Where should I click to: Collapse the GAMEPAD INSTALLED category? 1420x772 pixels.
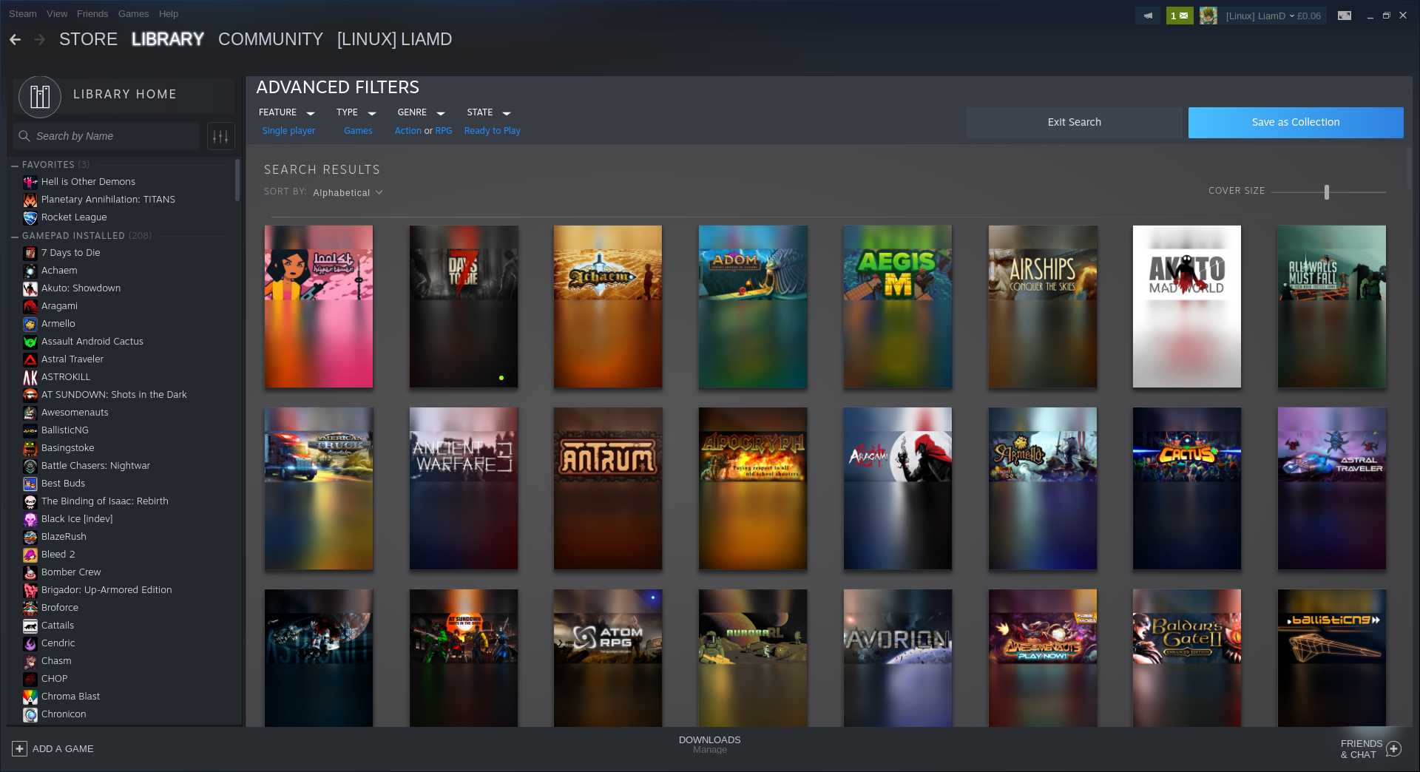pos(15,236)
